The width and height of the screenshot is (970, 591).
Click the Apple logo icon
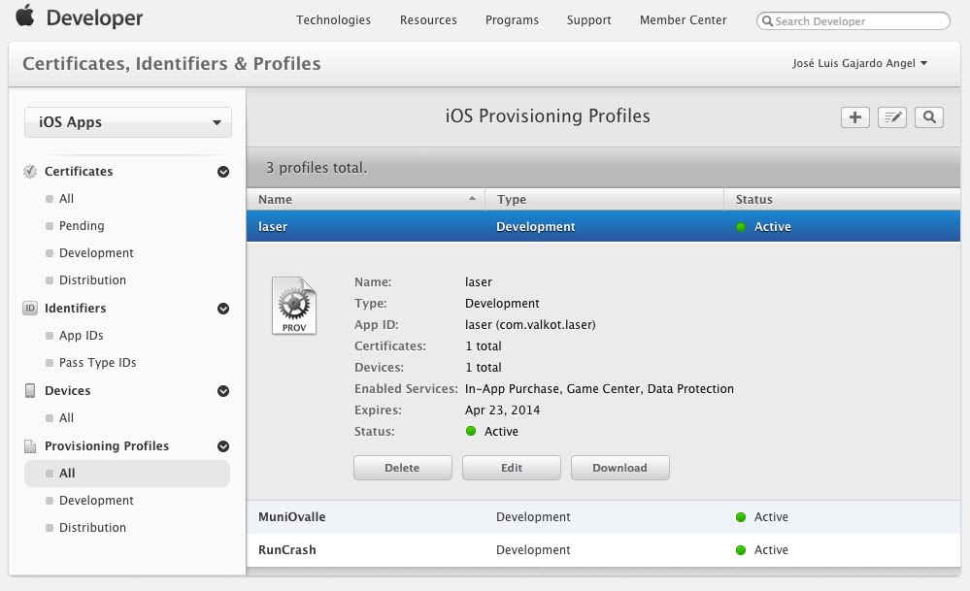(x=24, y=16)
